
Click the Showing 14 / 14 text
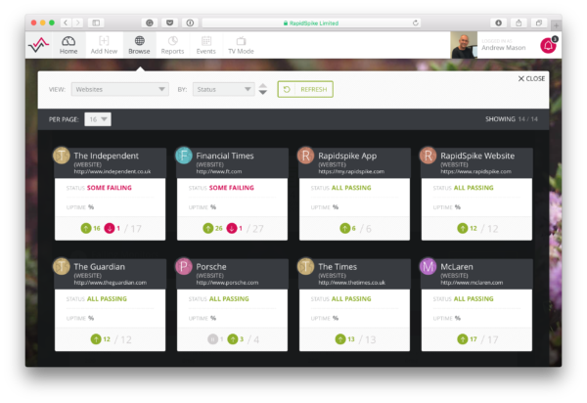tap(512, 119)
